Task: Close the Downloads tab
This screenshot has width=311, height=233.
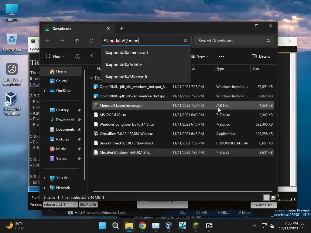Action: [x=108, y=29]
